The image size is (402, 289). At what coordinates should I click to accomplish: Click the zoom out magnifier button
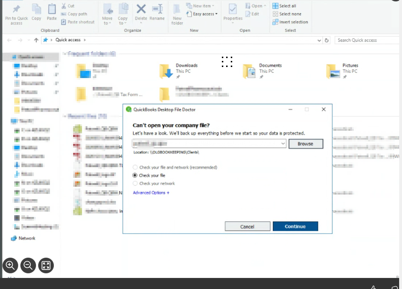point(28,265)
